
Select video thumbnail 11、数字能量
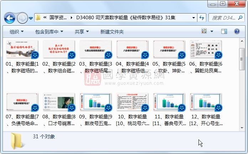(x=169, y=102)
